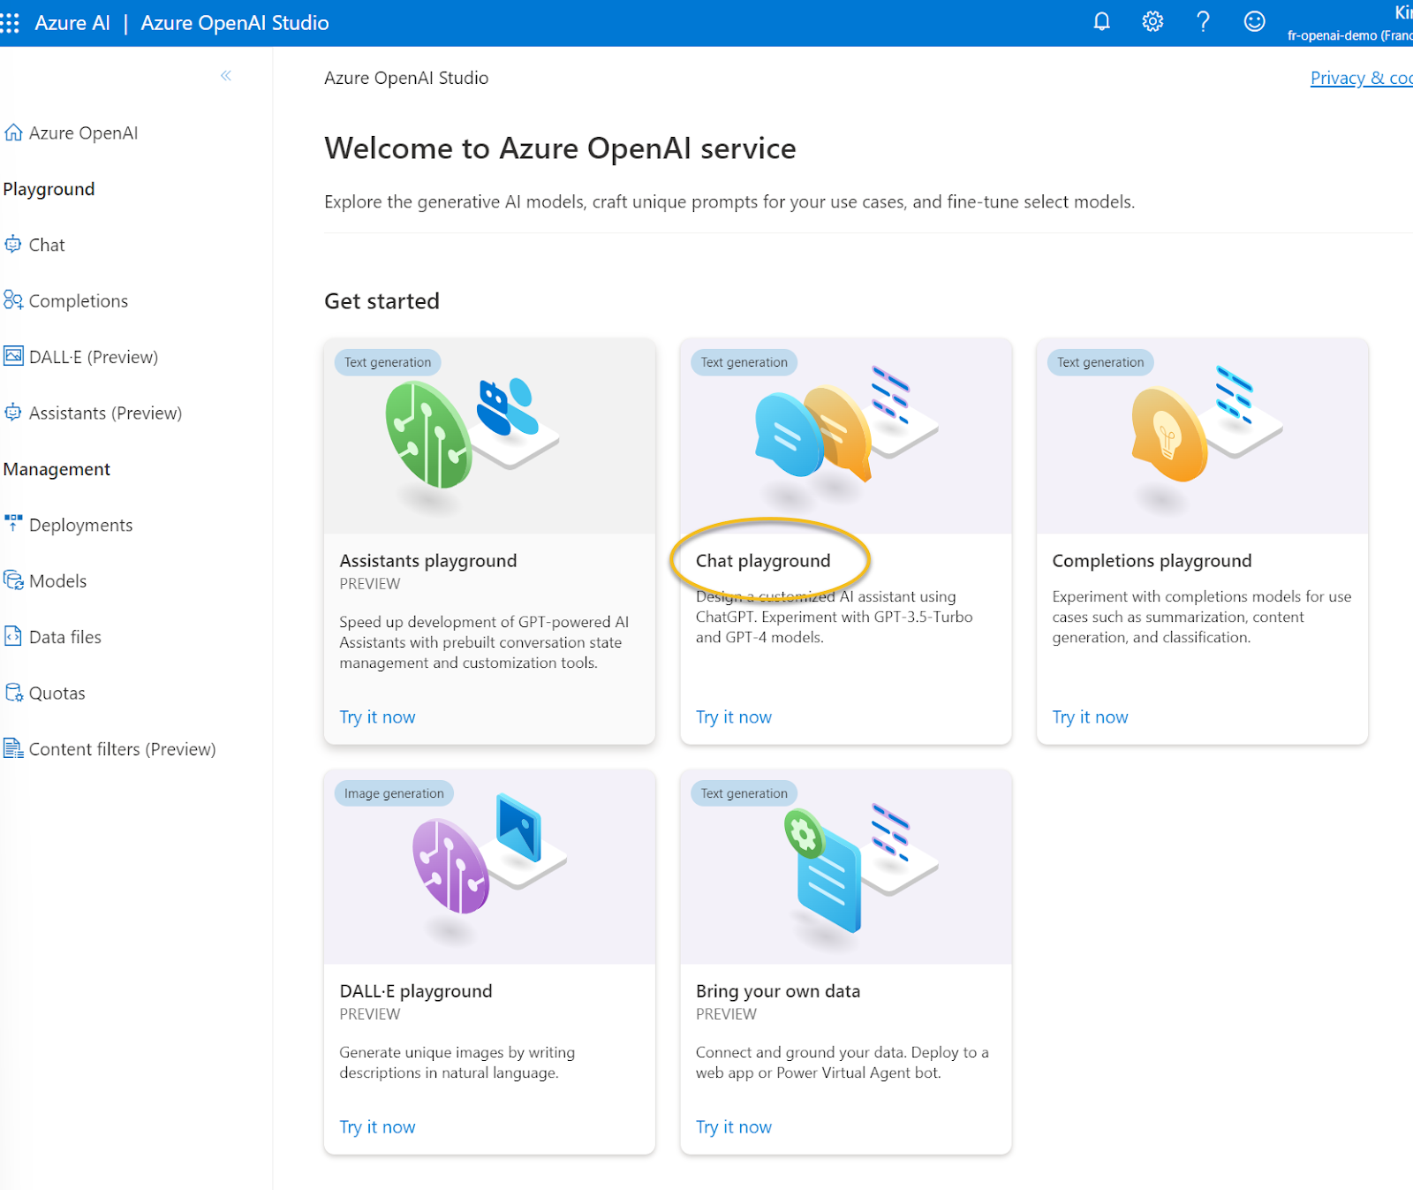
Task: Click the Chat sidebar icon
Action: [x=13, y=245]
